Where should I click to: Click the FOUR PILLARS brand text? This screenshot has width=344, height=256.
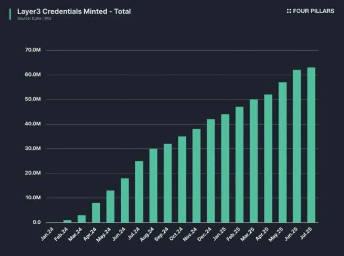[313, 11]
